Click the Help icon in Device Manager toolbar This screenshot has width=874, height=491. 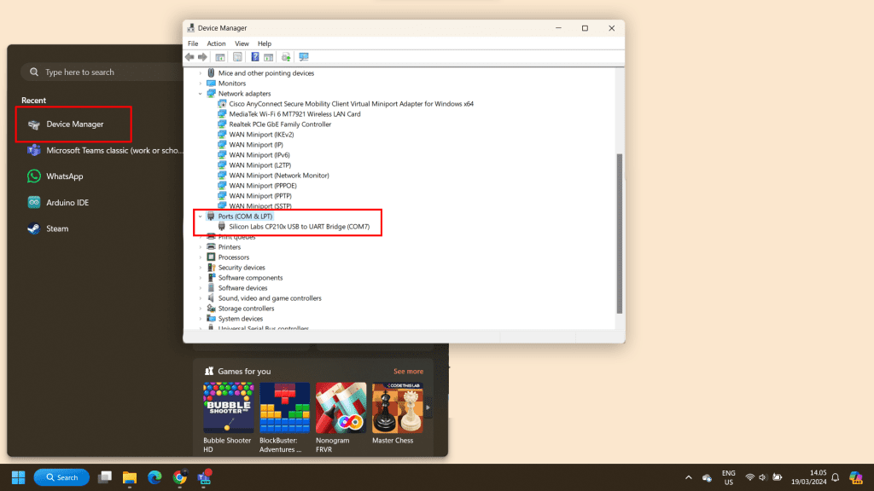[x=254, y=57]
